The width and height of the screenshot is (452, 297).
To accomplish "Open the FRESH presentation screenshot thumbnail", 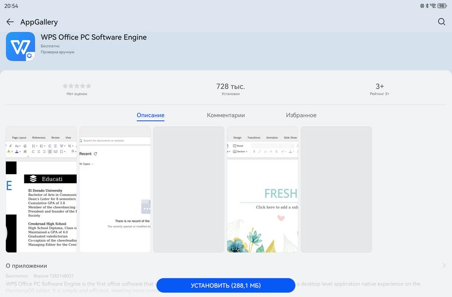I will click(x=262, y=190).
